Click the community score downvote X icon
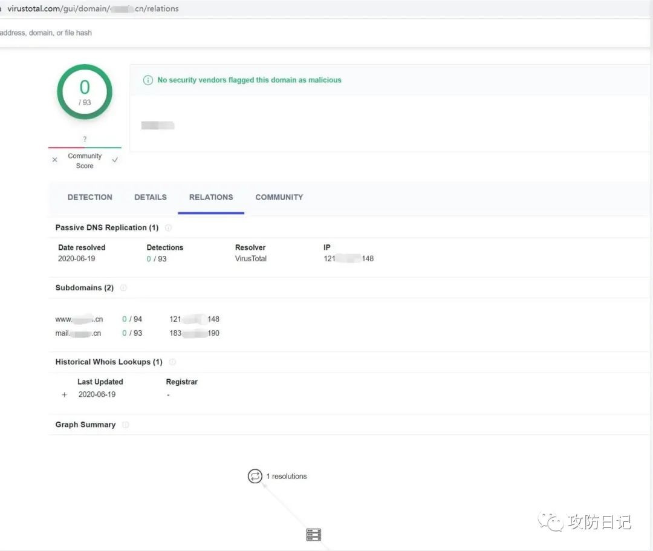 [x=54, y=160]
